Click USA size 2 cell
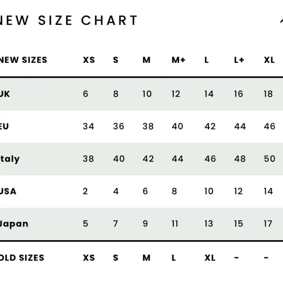The width and height of the screenshot is (283, 283). pyautogui.click(x=85, y=191)
